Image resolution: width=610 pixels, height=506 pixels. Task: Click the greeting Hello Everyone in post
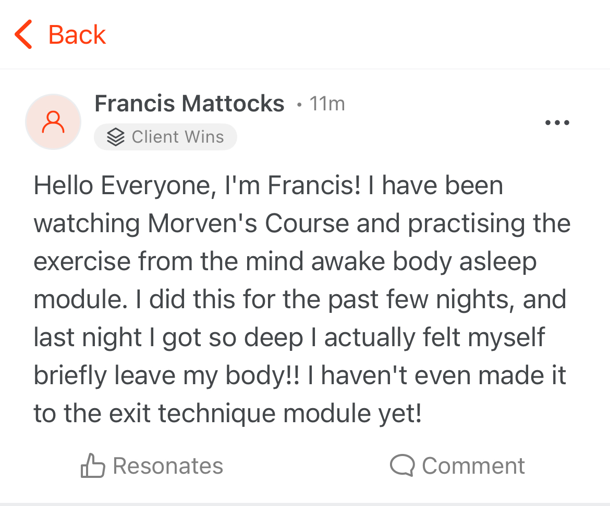click(125, 185)
